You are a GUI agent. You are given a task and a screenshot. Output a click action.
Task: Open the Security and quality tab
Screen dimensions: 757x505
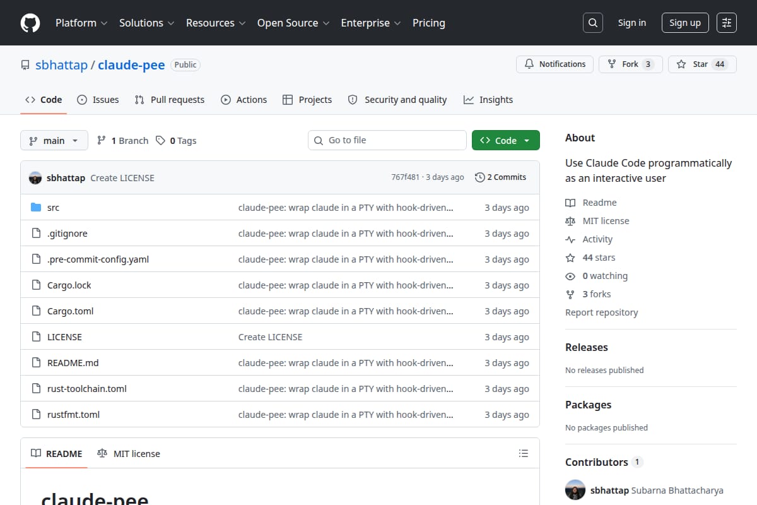397,100
